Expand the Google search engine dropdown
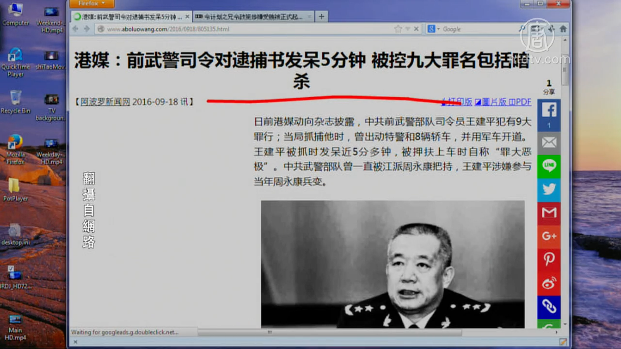This screenshot has height=349, width=621. (x=439, y=29)
